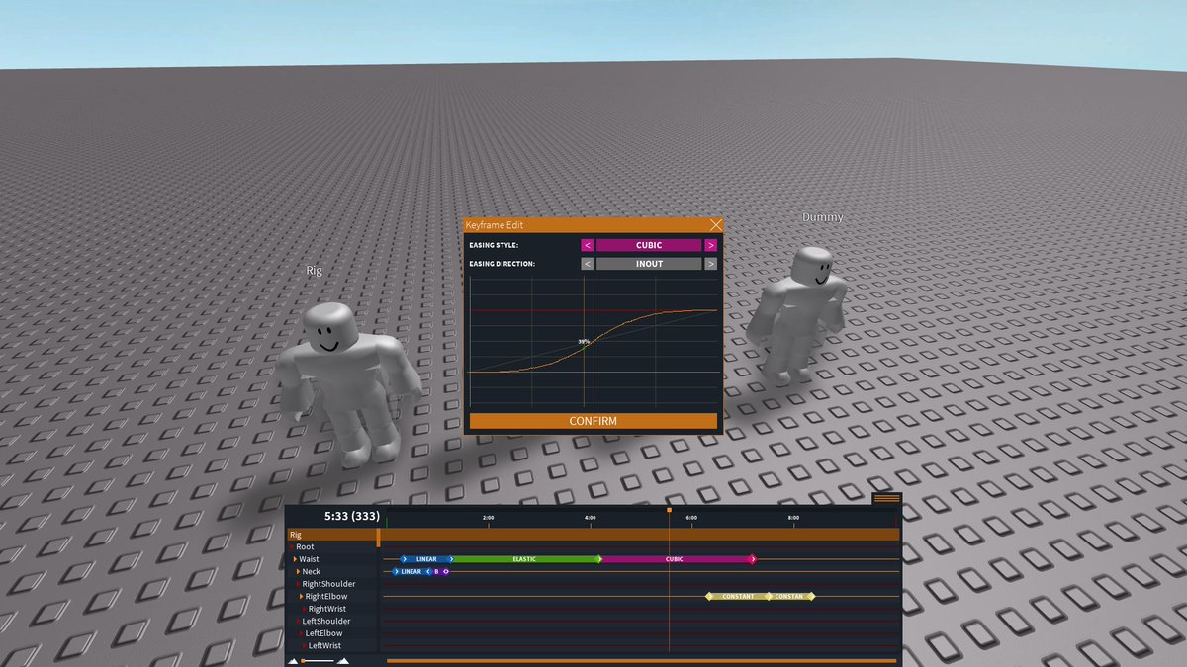Expand the RightWrist joint arrow
The height and width of the screenshot is (667, 1187).
[305, 609]
